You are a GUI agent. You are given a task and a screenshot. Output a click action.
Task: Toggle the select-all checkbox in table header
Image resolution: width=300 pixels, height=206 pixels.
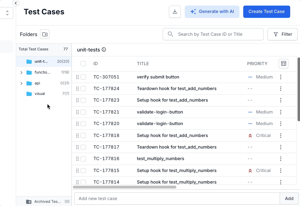click(83, 64)
